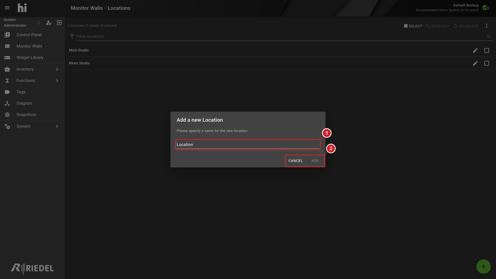Click the logout icon
Screen dimensions: 496x279
click(59, 23)
